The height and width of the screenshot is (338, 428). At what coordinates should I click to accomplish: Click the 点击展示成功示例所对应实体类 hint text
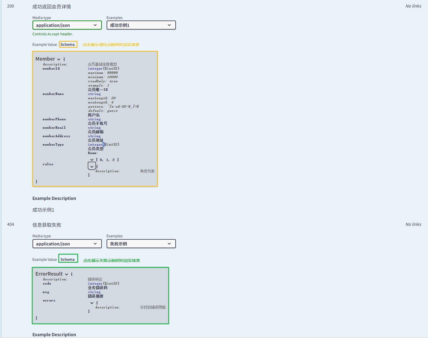pos(111,44)
